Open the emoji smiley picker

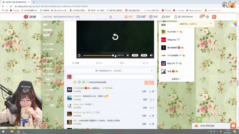tap(75, 82)
